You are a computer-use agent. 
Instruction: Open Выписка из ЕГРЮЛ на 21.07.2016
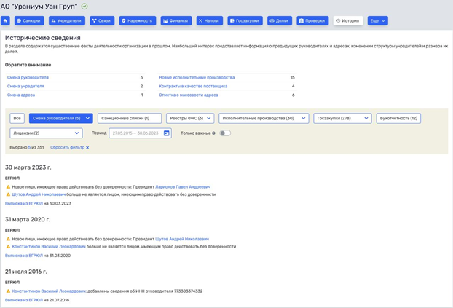coord(24,300)
